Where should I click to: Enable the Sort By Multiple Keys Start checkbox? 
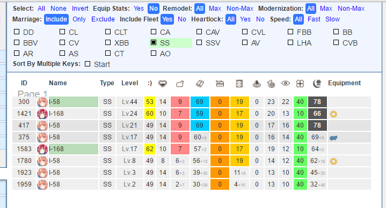point(88,64)
